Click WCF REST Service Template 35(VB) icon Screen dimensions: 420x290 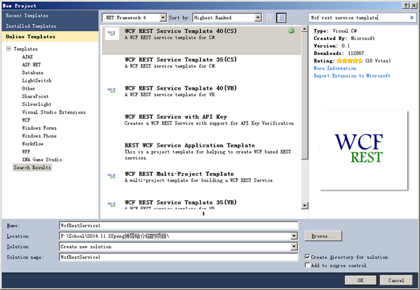112,205
